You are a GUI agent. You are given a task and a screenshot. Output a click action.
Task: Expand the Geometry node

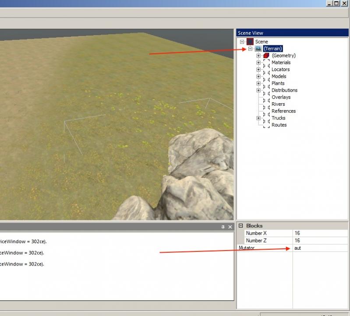pos(258,56)
